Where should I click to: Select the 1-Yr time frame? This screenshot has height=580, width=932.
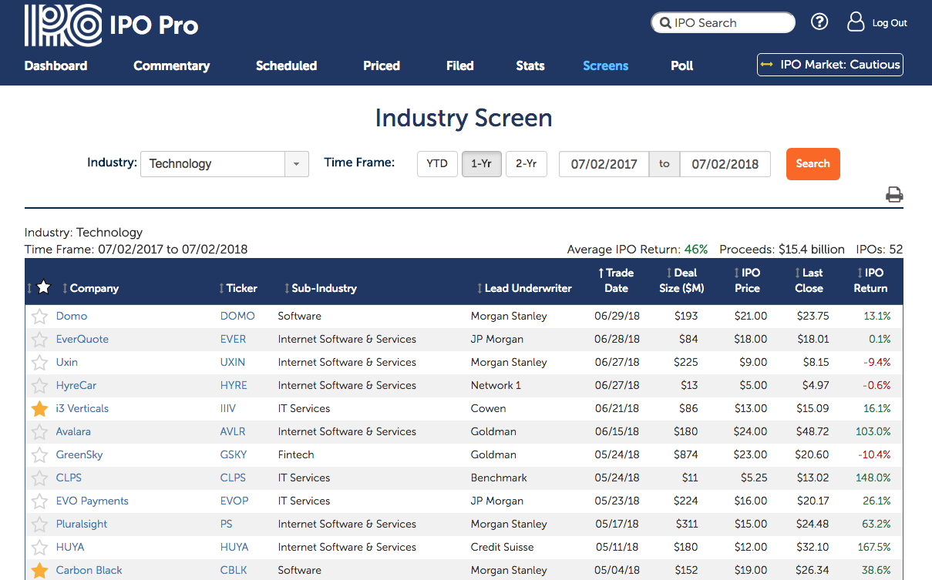[482, 163]
